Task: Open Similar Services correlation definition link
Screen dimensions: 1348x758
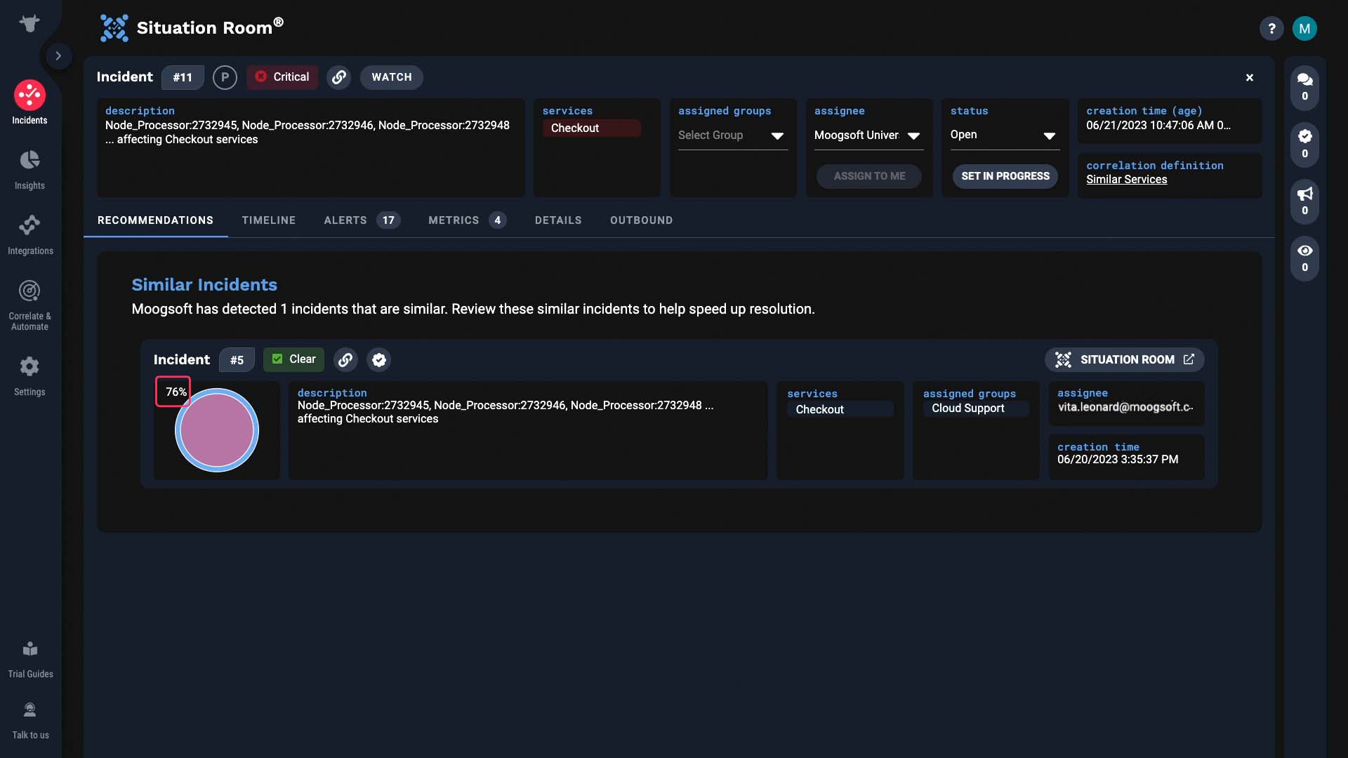Action: click(x=1126, y=180)
